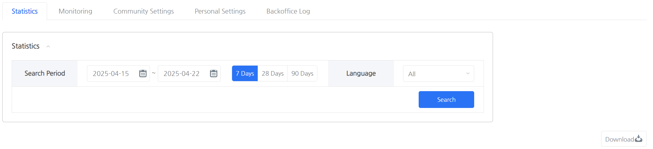Viewport: 653px width, 149px height.
Task: Select the 90 Days period option
Action: (302, 74)
